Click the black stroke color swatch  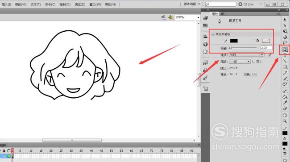coord(234,41)
